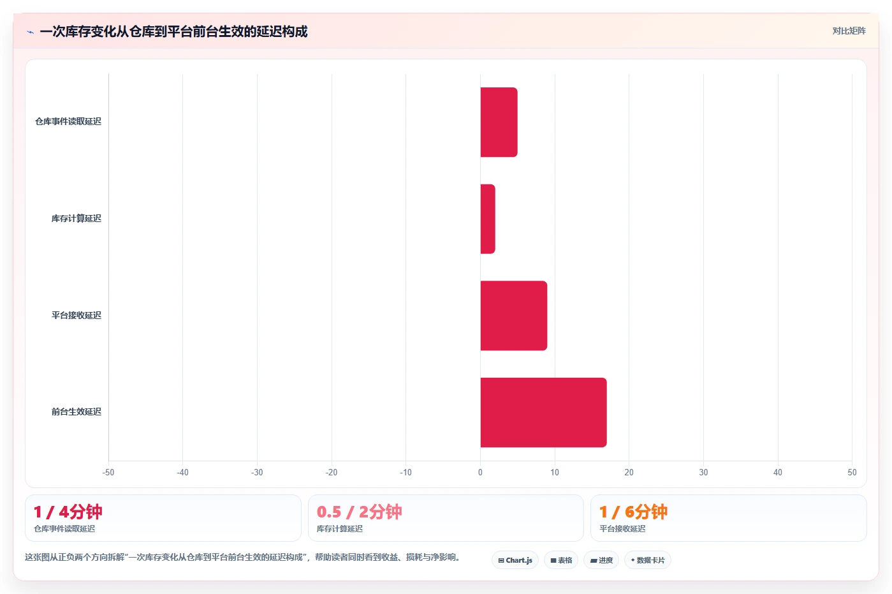Click the 对比矩阵 label in header
Viewport: 892px width, 594px height.
849,31
